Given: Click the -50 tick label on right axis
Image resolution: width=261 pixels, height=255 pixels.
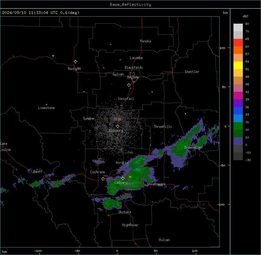Looking at the screenshot, I should pos(222,165).
